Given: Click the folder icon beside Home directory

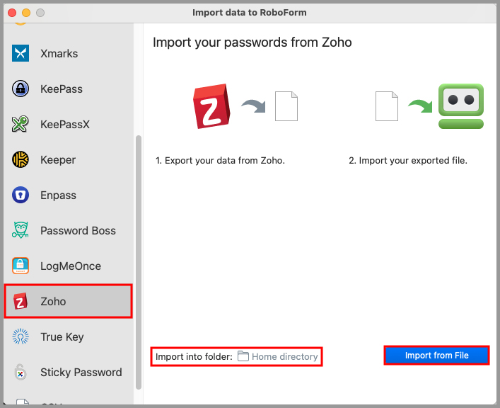Looking at the screenshot, I should 243,356.
